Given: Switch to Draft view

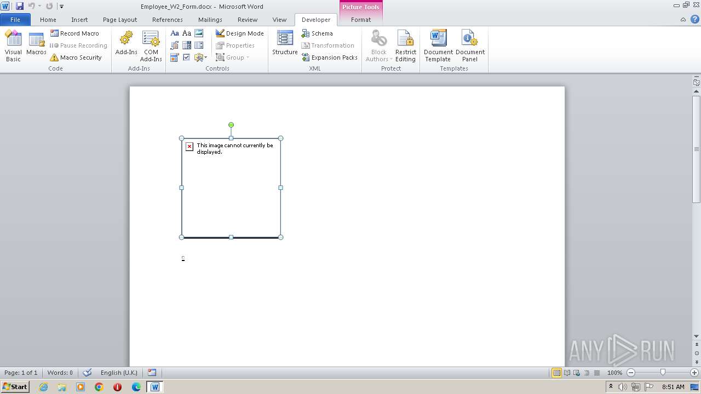Looking at the screenshot, I should [x=596, y=373].
